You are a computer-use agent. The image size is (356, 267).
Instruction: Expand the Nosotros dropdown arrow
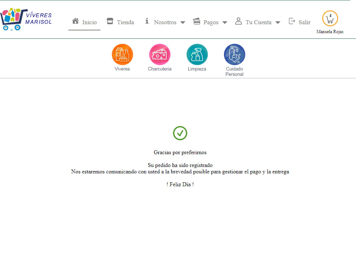coord(183,22)
